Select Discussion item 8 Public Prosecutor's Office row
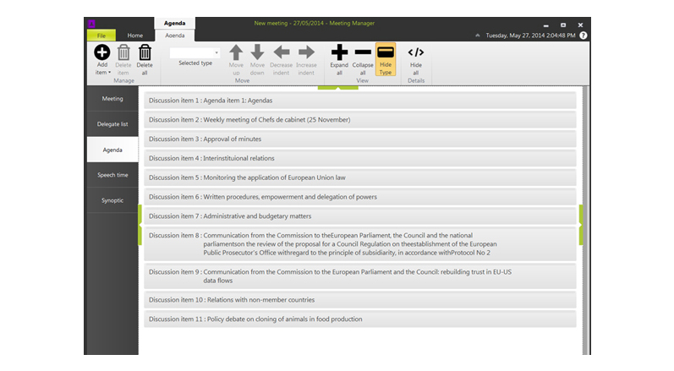674x371 pixels. (360, 244)
